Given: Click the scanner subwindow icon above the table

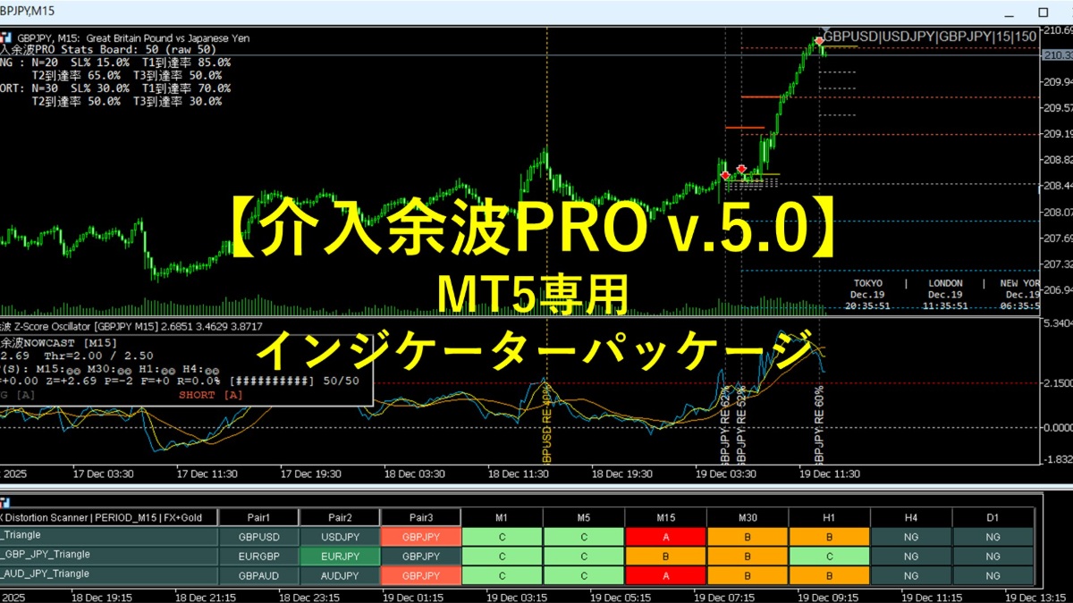Looking at the screenshot, I should [x=4, y=503].
